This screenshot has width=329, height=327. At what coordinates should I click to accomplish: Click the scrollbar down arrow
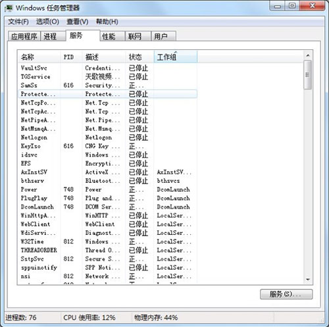(x=308, y=280)
